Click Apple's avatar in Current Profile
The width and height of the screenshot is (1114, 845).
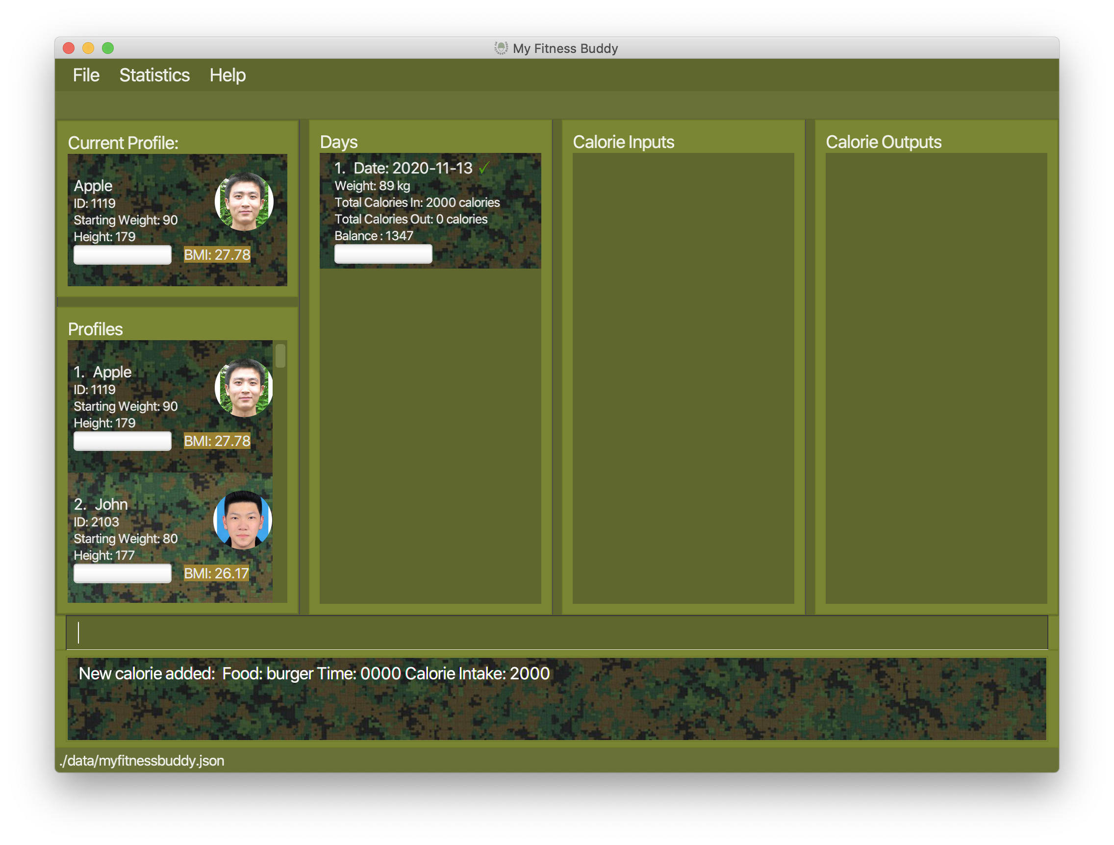[244, 201]
